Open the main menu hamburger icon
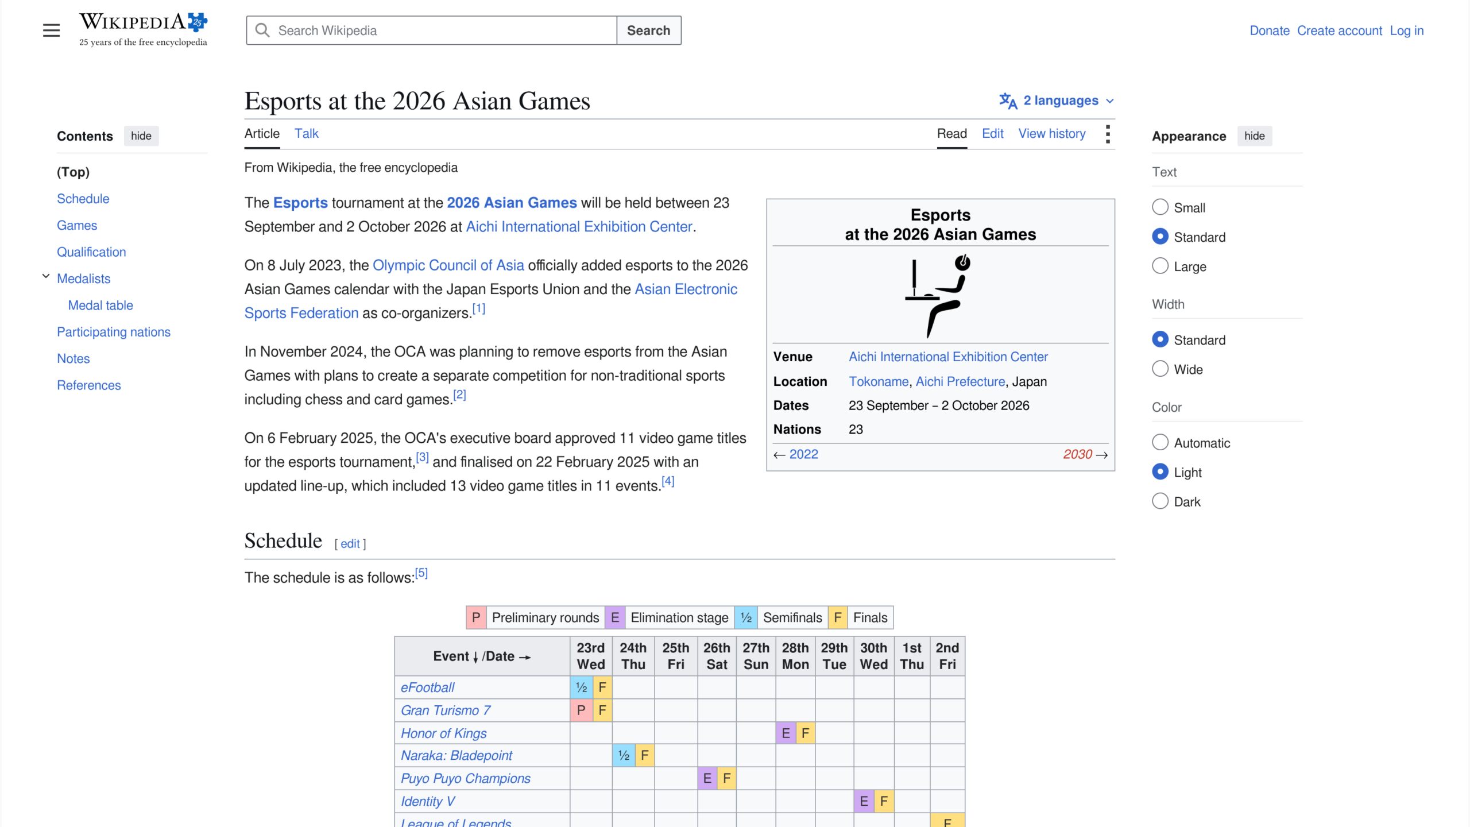1470x827 pixels. [x=51, y=30]
